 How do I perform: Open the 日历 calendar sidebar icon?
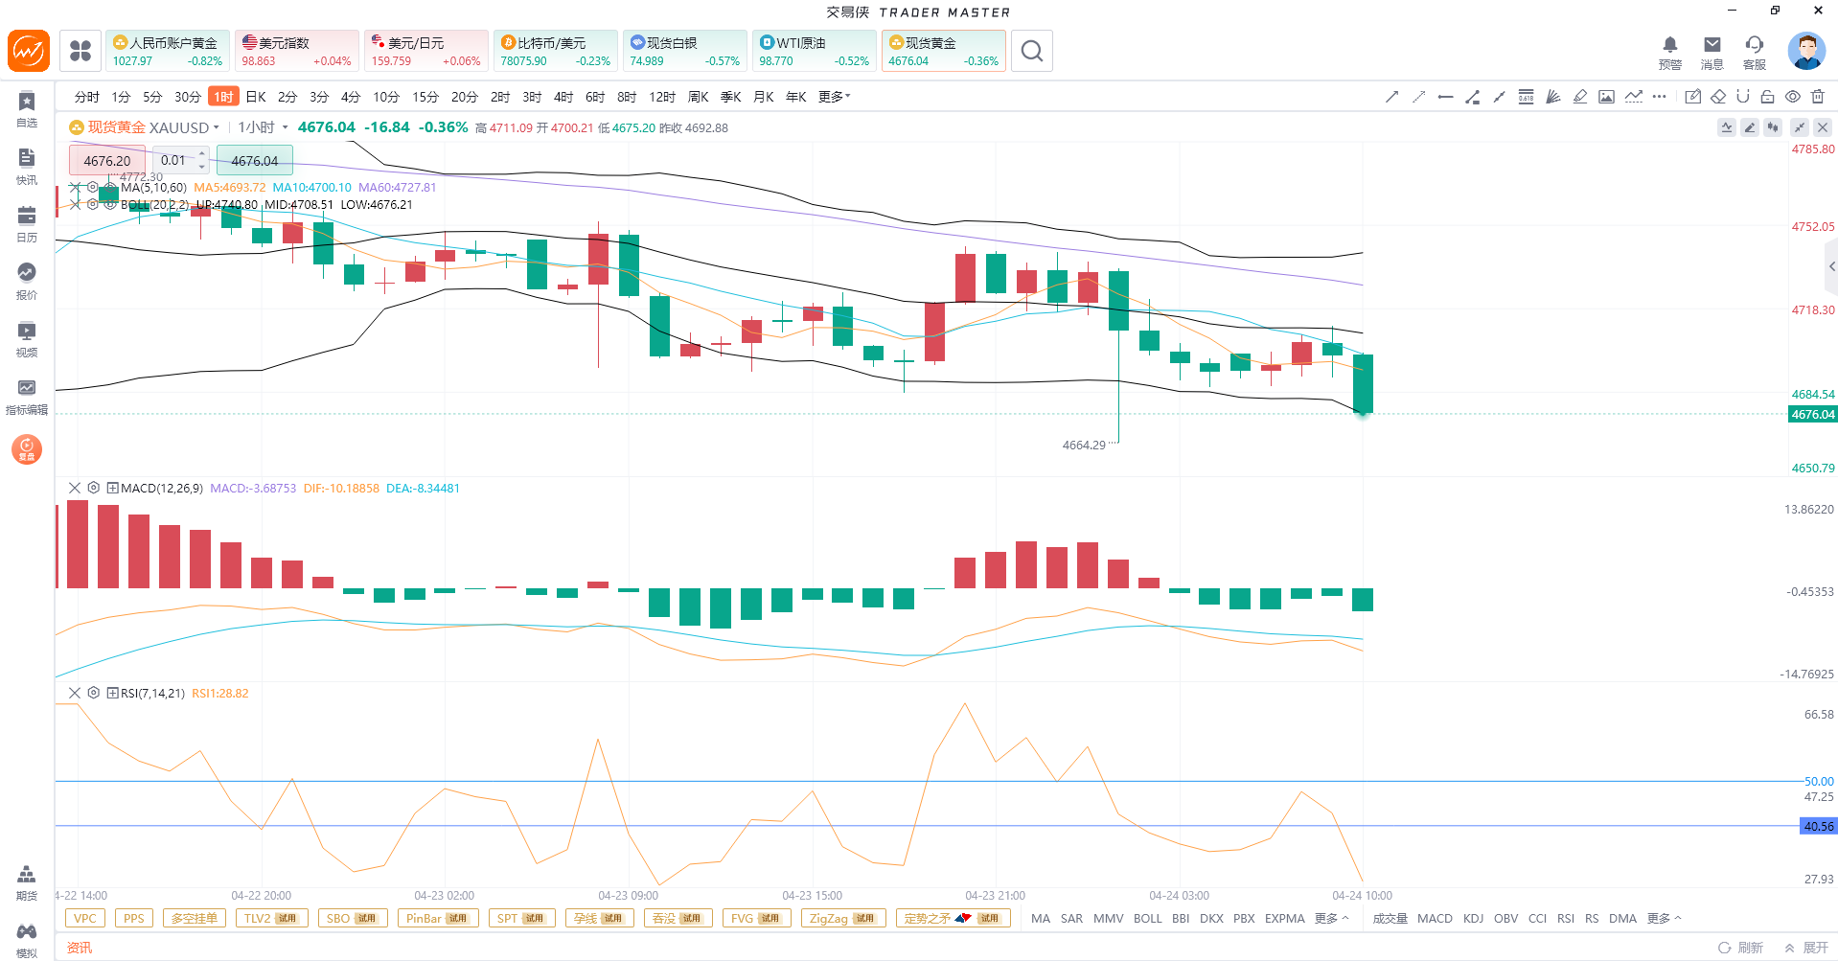click(x=27, y=224)
